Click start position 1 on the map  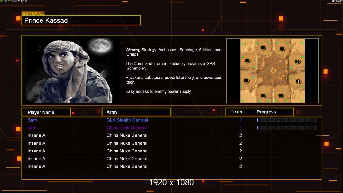[298, 81]
